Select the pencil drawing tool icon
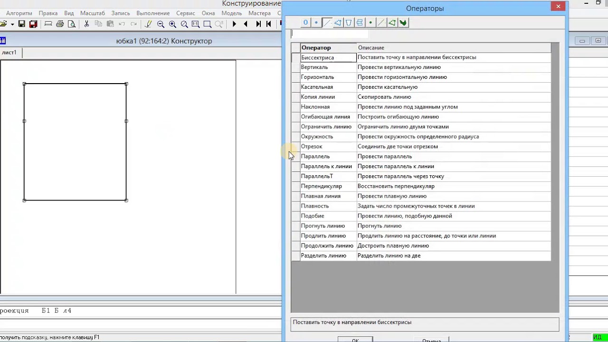The width and height of the screenshot is (608, 342). [x=149, y=24]
